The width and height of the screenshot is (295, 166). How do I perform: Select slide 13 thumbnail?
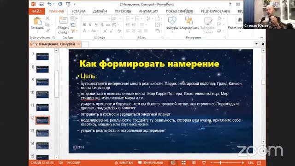[x=42, y=133]
